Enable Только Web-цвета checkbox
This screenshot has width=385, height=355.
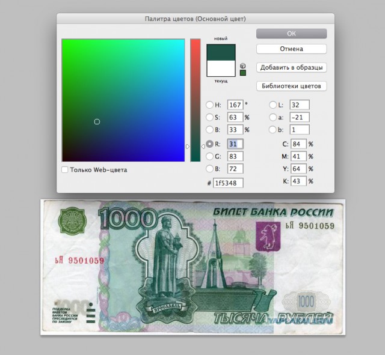[64, 169]
